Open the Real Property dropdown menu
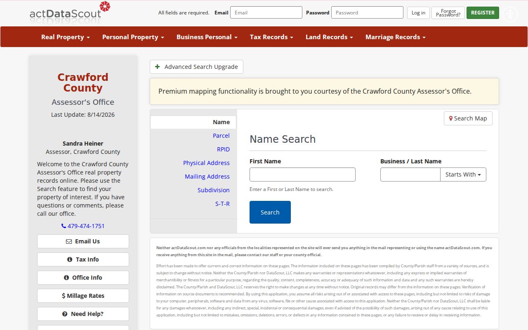The height and width of the screenshot is (330, 528). click(65, 37)
